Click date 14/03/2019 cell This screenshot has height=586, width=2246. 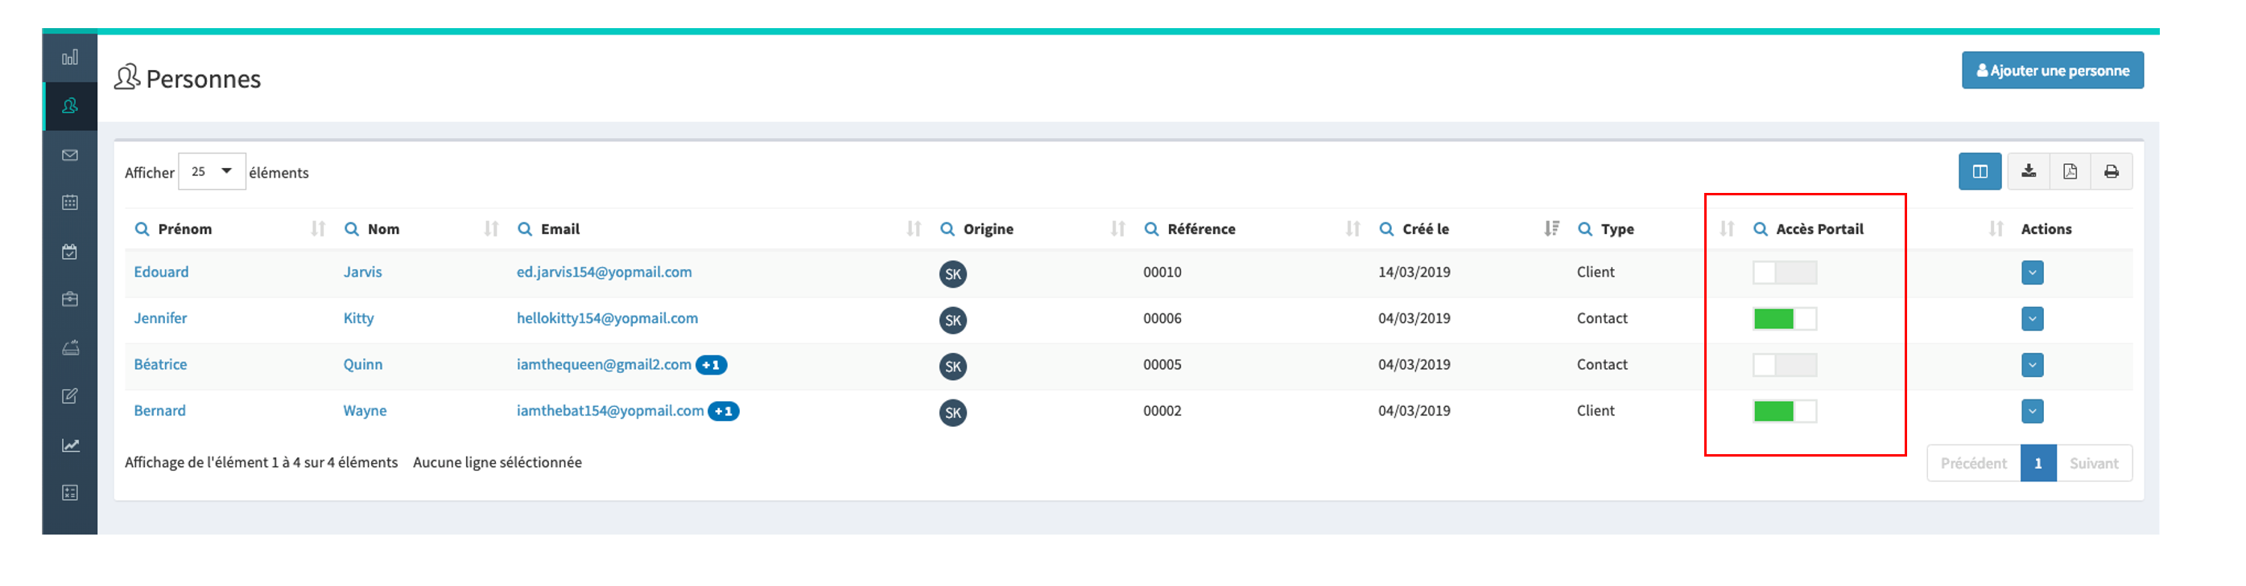[1414, 272]
